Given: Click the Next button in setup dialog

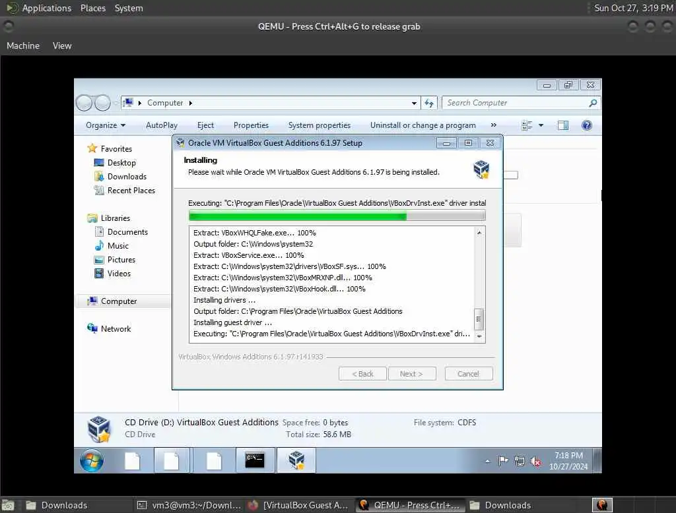Looking at the screenshot, I should tap(411, 374).
